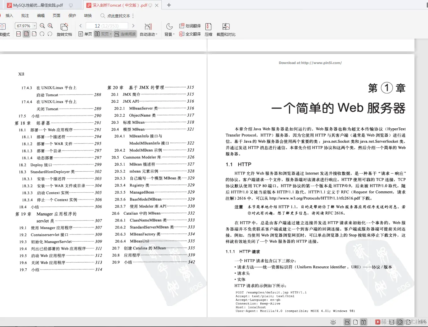This screenshot has height=327, width=428.
Task: Open the 划词翻译 word translation tool
Action: point(190,26)
